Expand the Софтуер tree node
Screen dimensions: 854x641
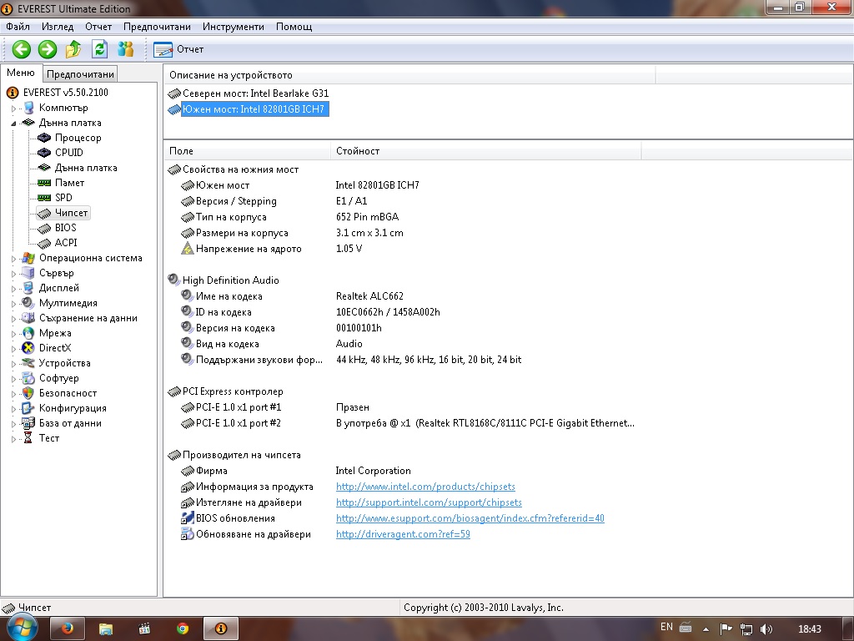(13, 378)
